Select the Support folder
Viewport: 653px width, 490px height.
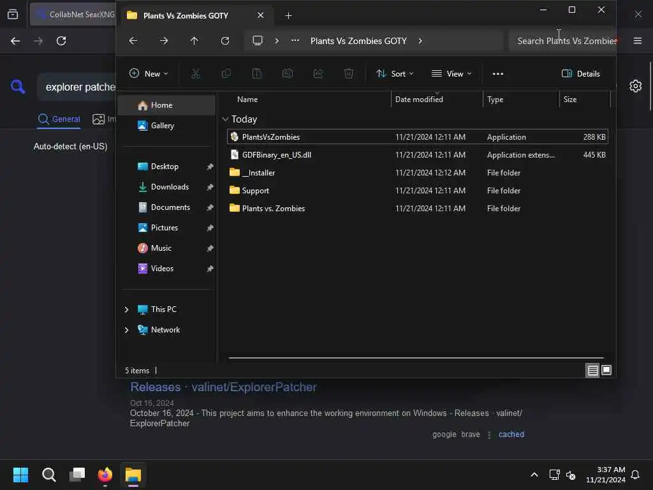tap(417, 190)
